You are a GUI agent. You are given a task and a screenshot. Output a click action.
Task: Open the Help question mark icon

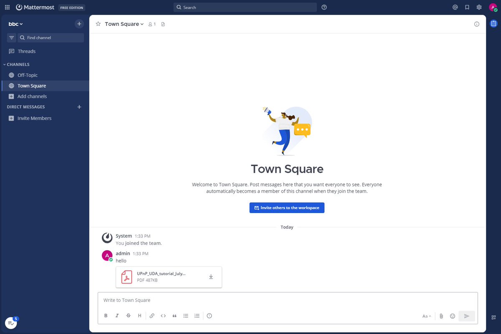pos(324,7)
